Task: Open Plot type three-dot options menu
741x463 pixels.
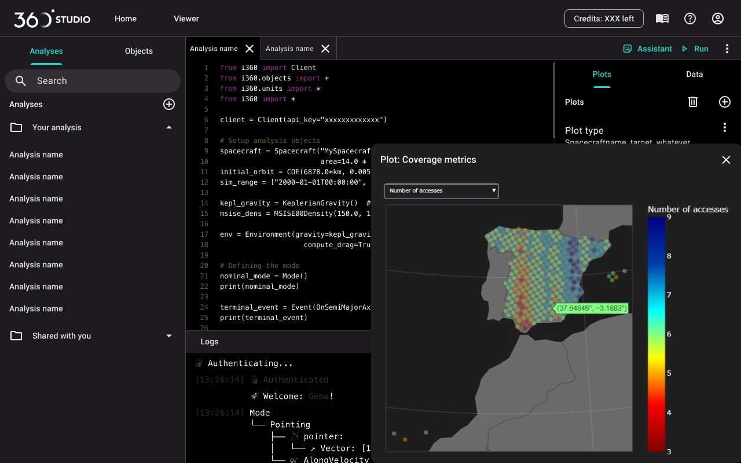Action: tap(724, 127)
